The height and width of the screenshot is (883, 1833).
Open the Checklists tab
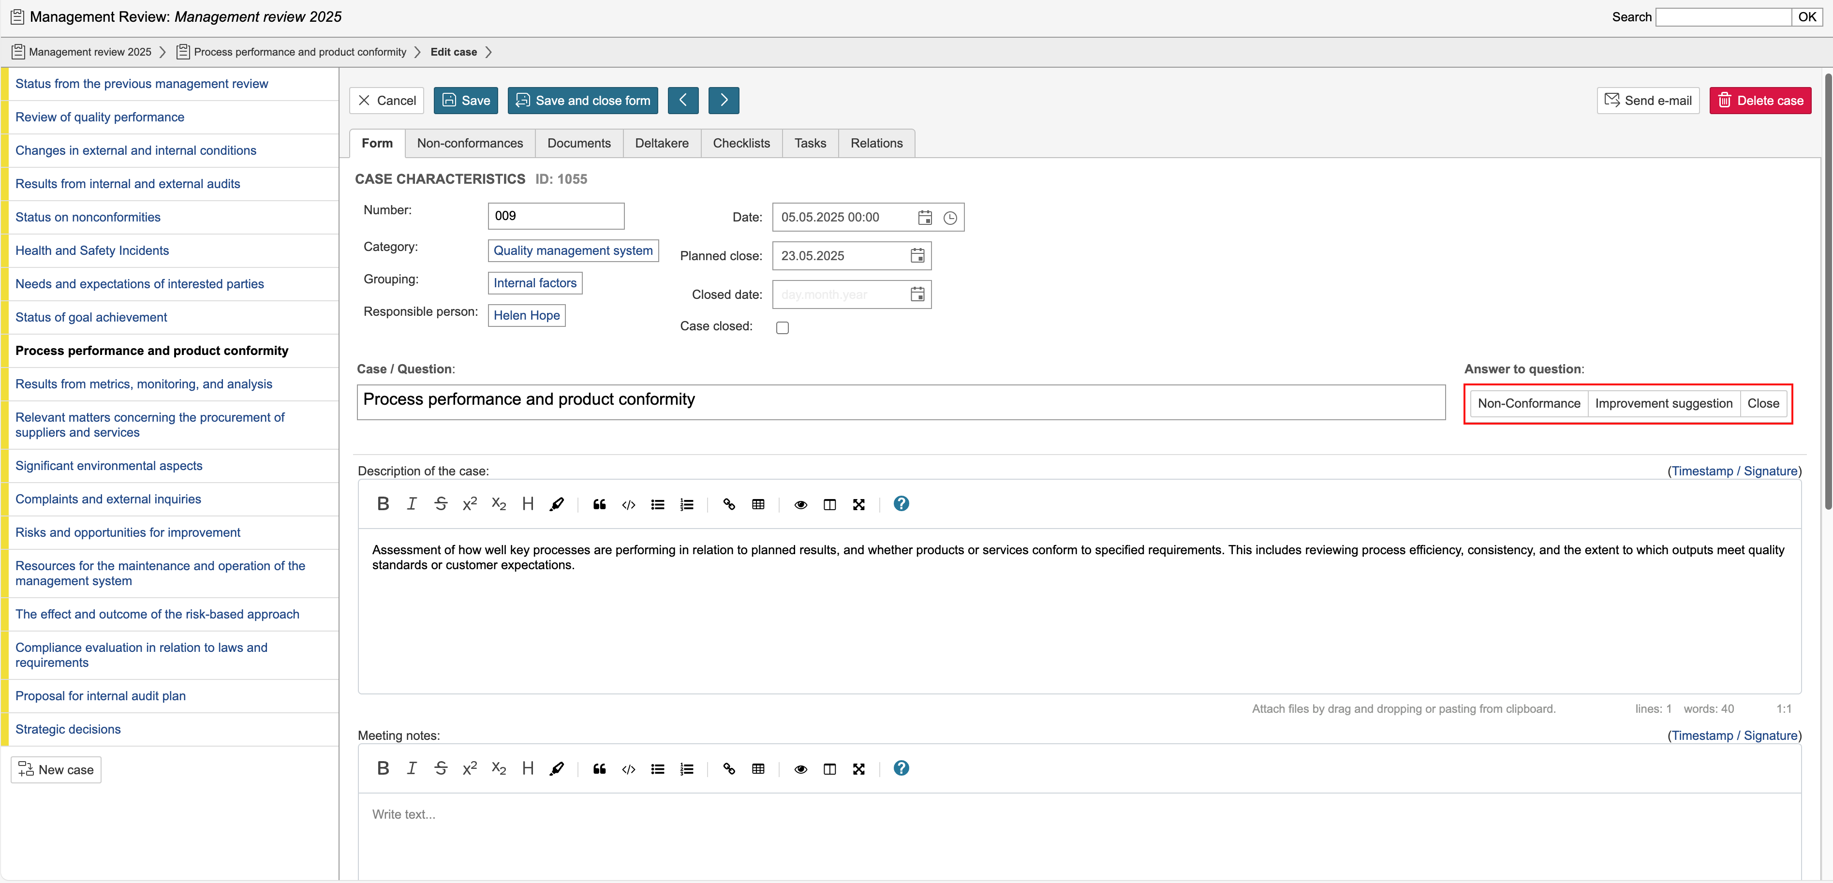[741, 143]
